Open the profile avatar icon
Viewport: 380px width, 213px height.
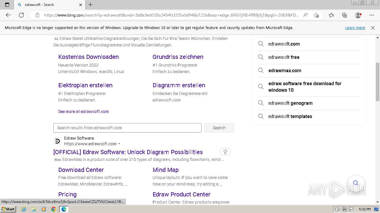click(358, 15)
